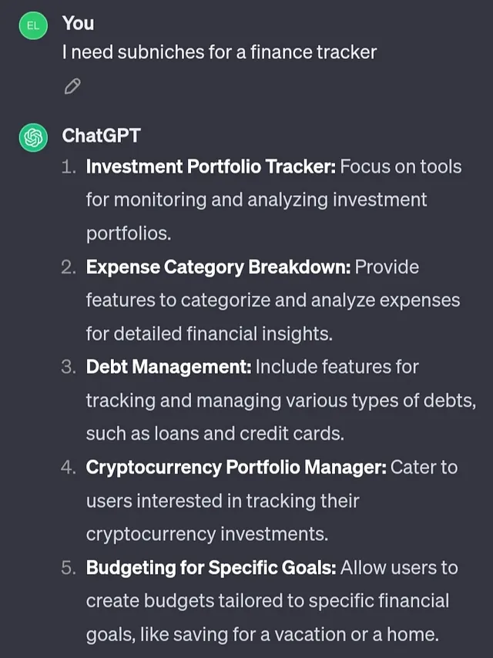Click list number 3 marker
Viewport: 493px width, 658px height.
[69, 368]
